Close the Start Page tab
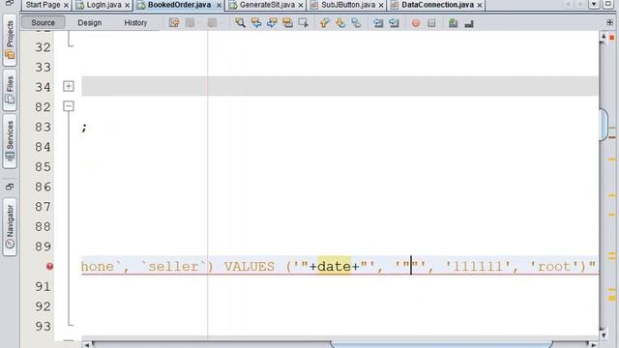Image resolution: width=619 pixels, height=348 pixels. 66,5
